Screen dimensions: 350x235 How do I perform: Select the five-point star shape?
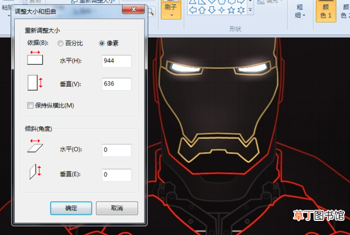pos(231,10)
